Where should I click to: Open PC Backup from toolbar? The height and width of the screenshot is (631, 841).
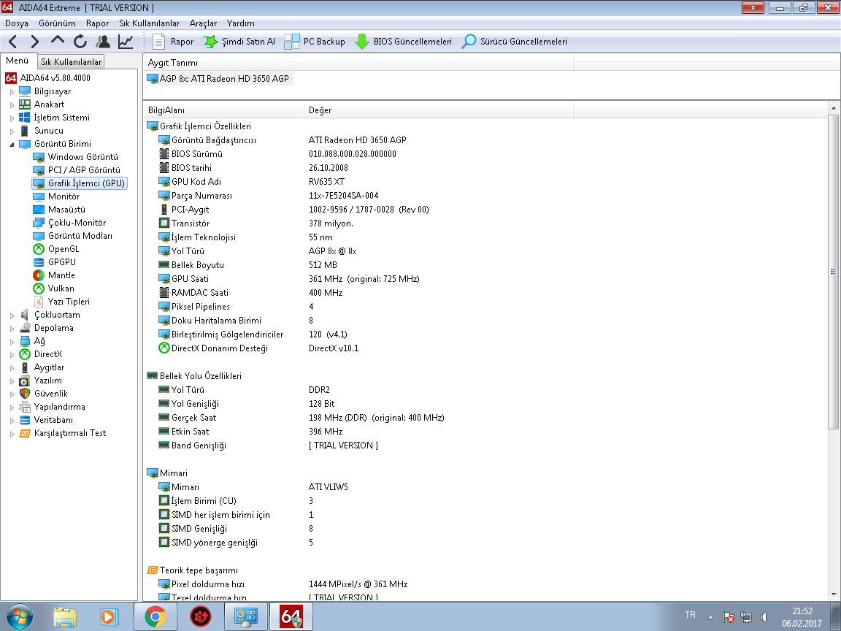coord(315,42)
